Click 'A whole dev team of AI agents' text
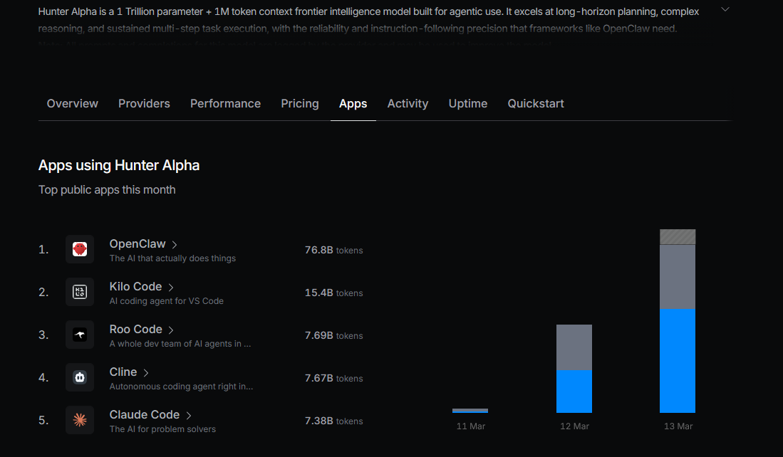The width and height of the screenshot is (783, 457). (180, 344)
